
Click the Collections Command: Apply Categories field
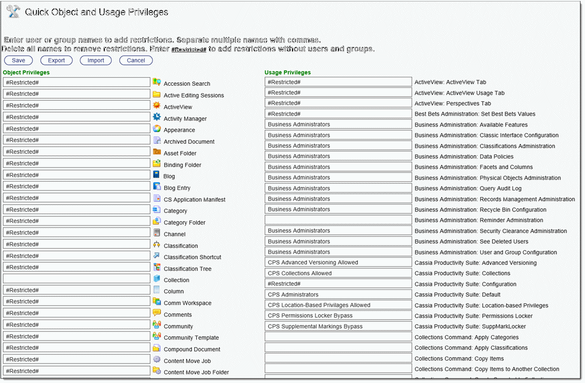pyautogui.click(x=338, y=337)
